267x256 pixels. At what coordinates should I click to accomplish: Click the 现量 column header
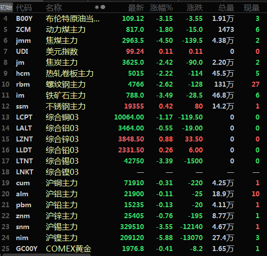[x=252, y=8]
